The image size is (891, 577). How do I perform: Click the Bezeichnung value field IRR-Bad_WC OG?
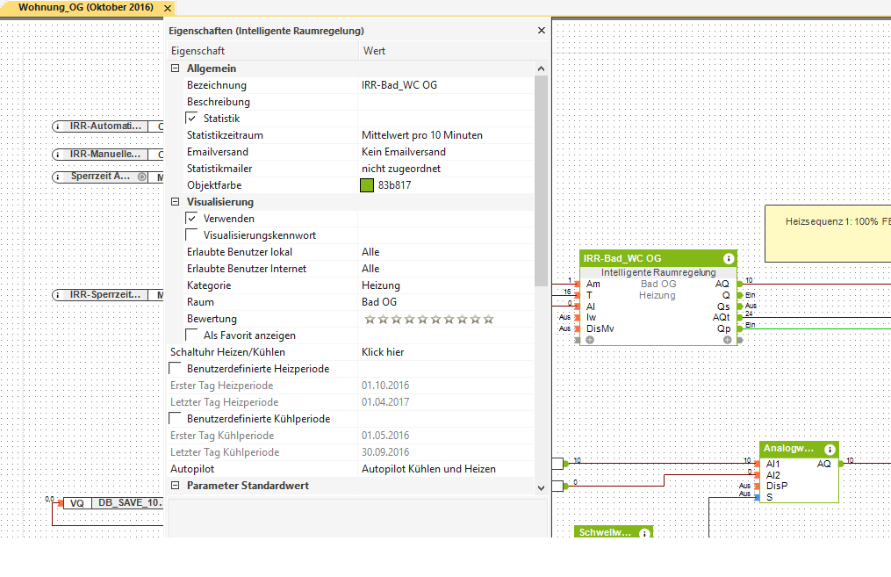(x=399, y=85)
